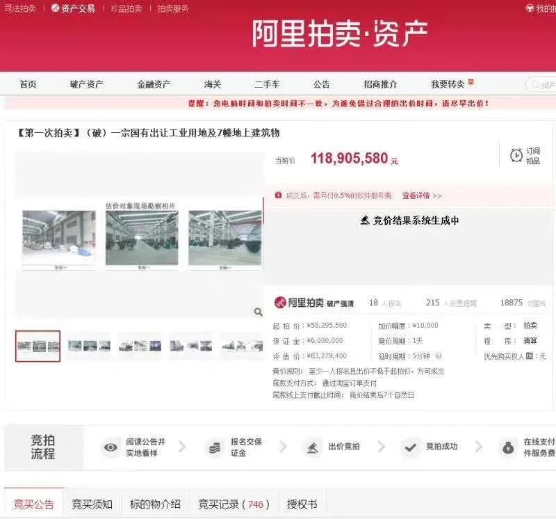Click the 18875 views count
The height and width of the screenshot is (519, 556).
(x=511, y=303)
